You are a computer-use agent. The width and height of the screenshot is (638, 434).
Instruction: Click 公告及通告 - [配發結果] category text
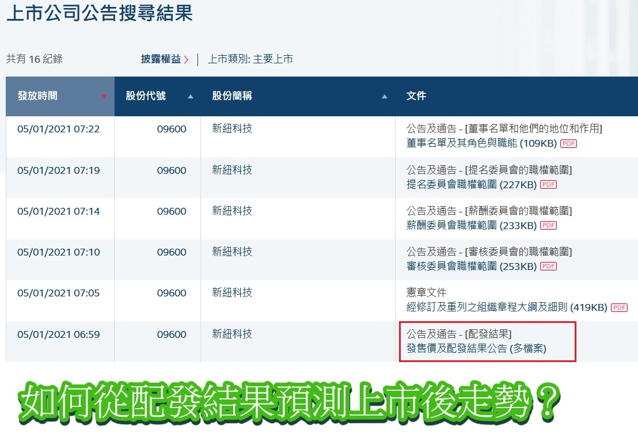459,334
